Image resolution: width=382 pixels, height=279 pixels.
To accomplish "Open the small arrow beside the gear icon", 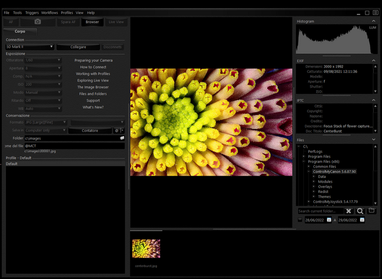I will tap(122, 131).
